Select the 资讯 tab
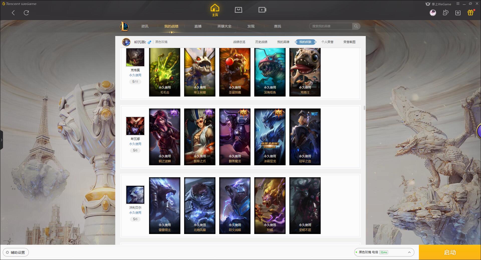 click(145, 26)
